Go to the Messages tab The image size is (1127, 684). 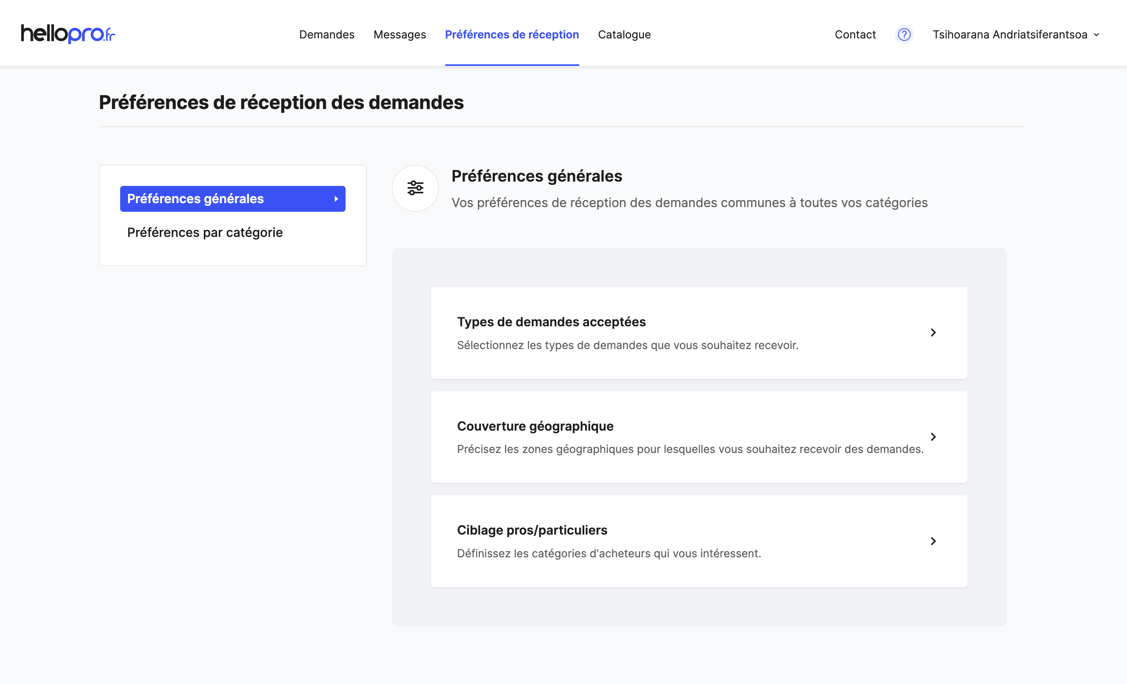pos(399,34)
